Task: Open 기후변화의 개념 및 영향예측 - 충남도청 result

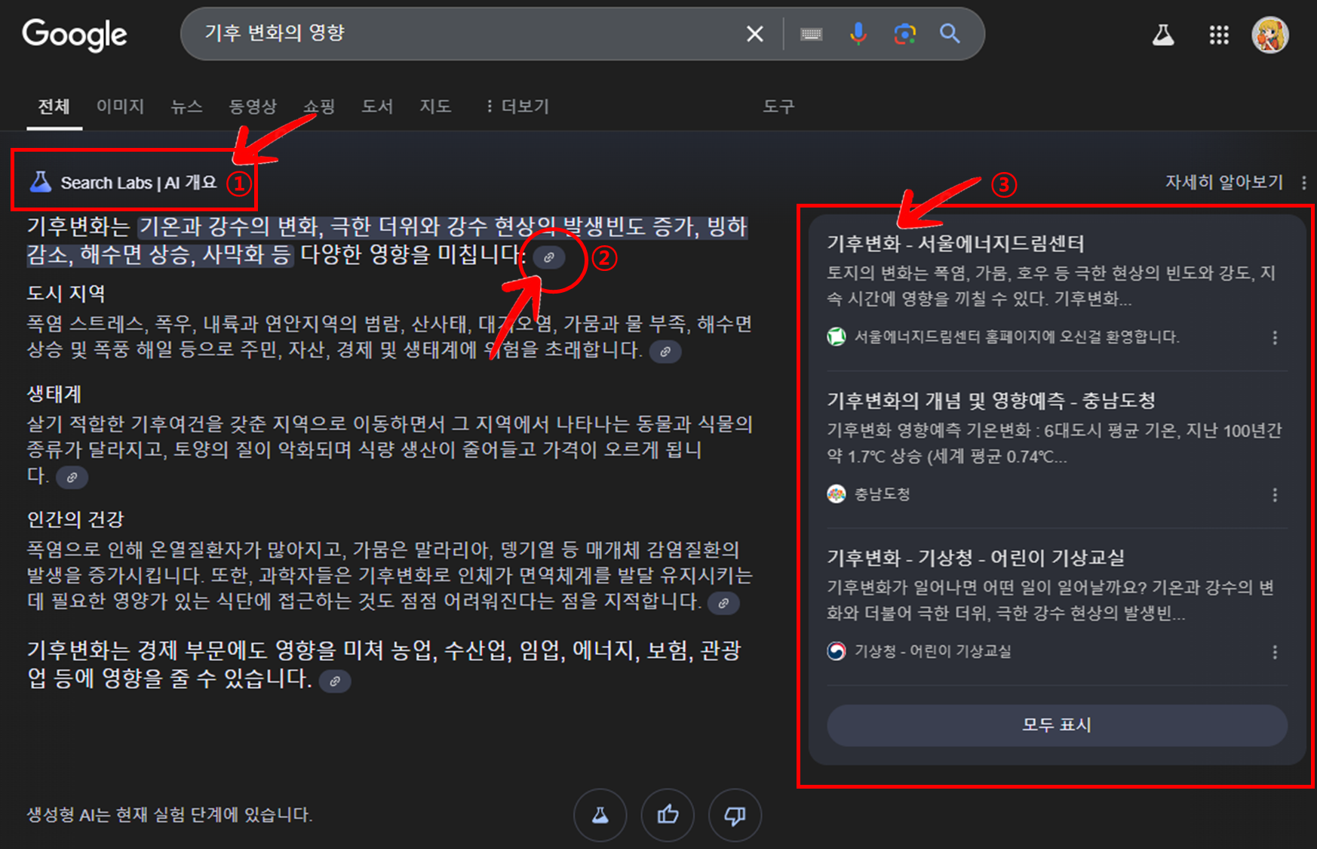Action: 991,401
